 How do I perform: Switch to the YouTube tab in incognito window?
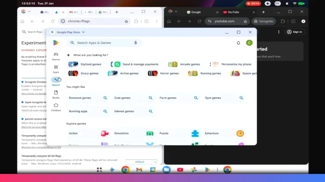click(x=233, y=12)
